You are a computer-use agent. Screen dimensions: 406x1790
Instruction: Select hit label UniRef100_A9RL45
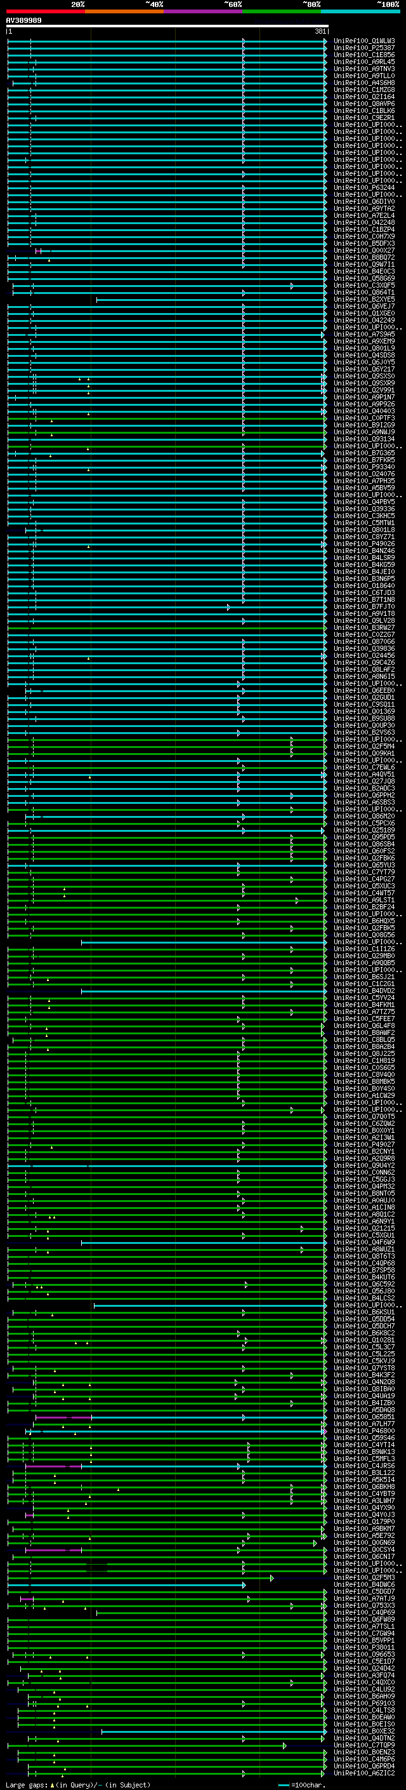pos(364,62)
